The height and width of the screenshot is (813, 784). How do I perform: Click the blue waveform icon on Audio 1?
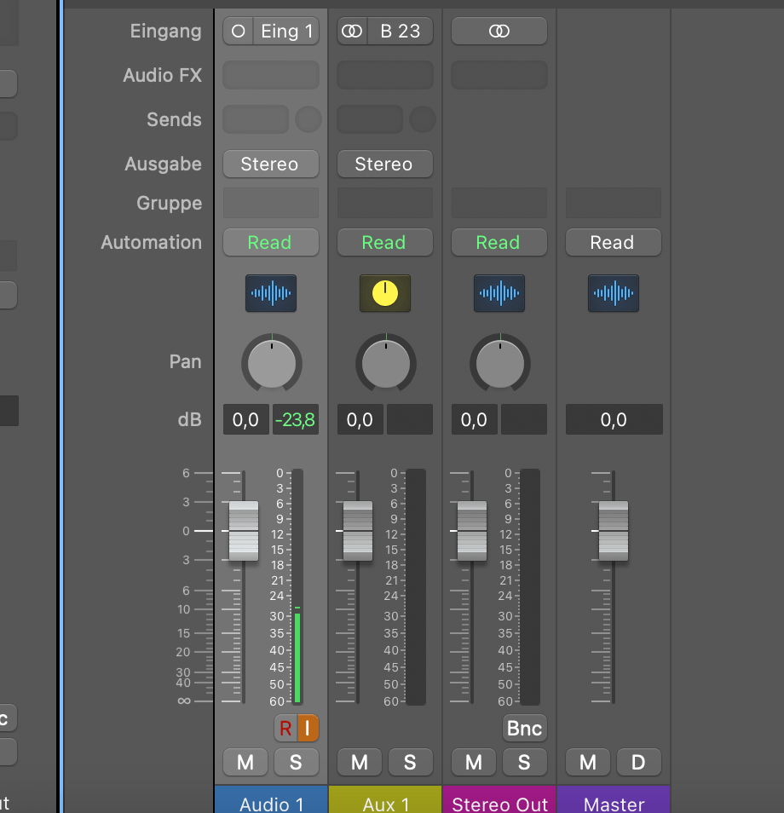(x=270, y=293)
